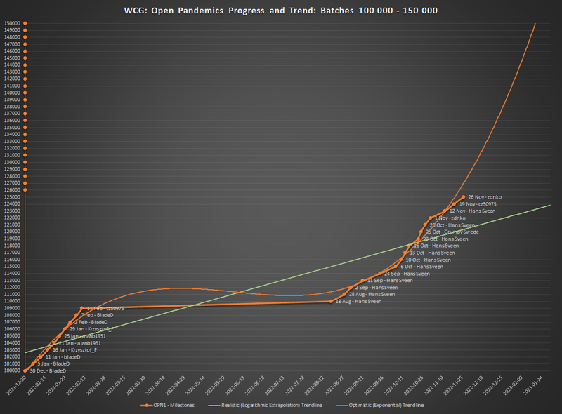Screen dimensions: 562x414
Task: Click the '6 Oct - Hans Sveen' data label
Action: coord(422,267)
